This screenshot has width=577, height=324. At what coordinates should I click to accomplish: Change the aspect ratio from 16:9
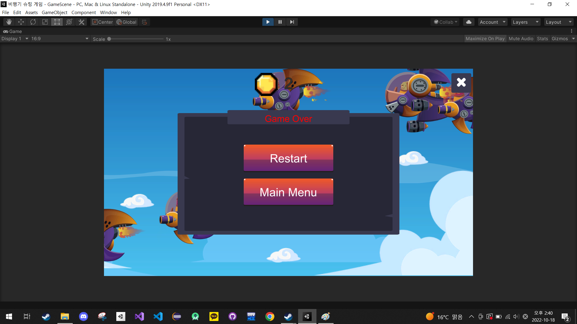point(60,38)
